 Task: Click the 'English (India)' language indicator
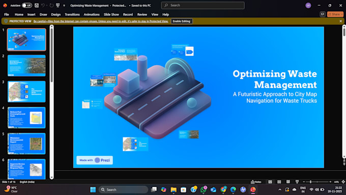(x=27, y=182)
